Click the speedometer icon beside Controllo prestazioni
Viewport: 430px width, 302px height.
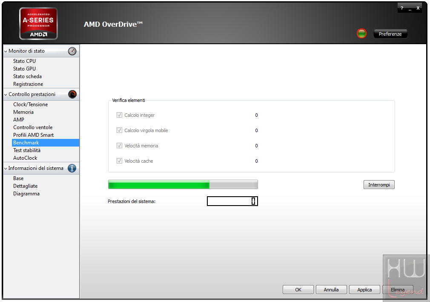tap(72, 94)
